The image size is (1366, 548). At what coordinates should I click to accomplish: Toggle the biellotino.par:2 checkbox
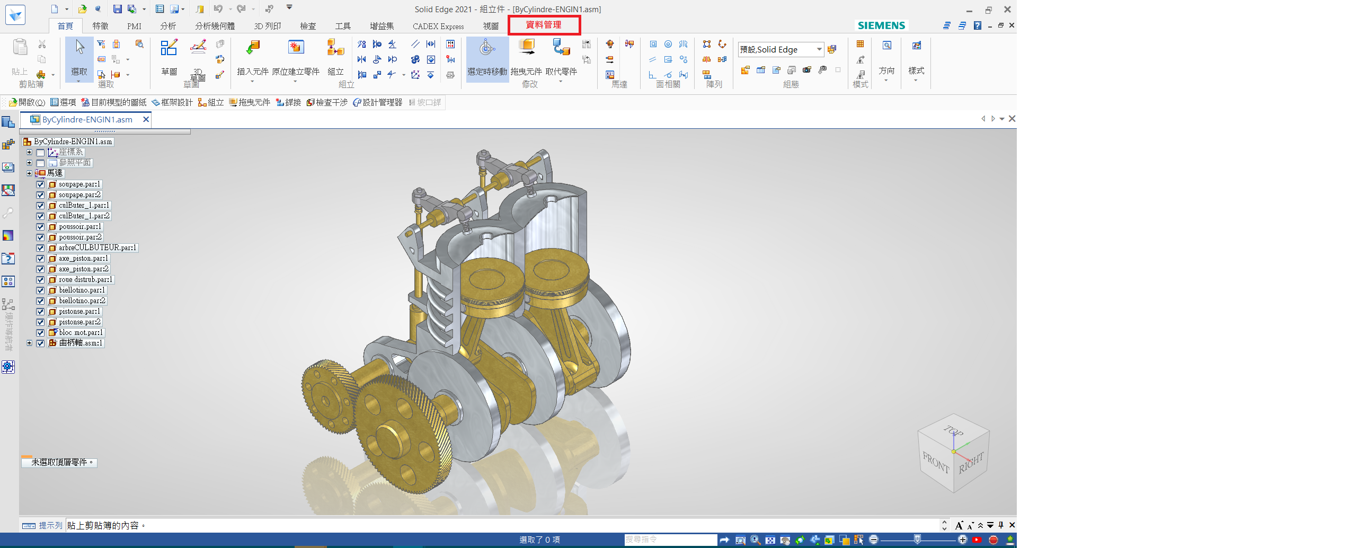point(40,302)
